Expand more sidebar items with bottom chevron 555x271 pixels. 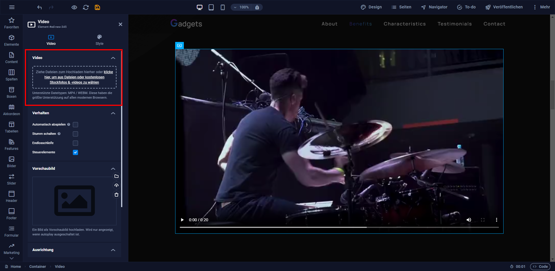12,258
